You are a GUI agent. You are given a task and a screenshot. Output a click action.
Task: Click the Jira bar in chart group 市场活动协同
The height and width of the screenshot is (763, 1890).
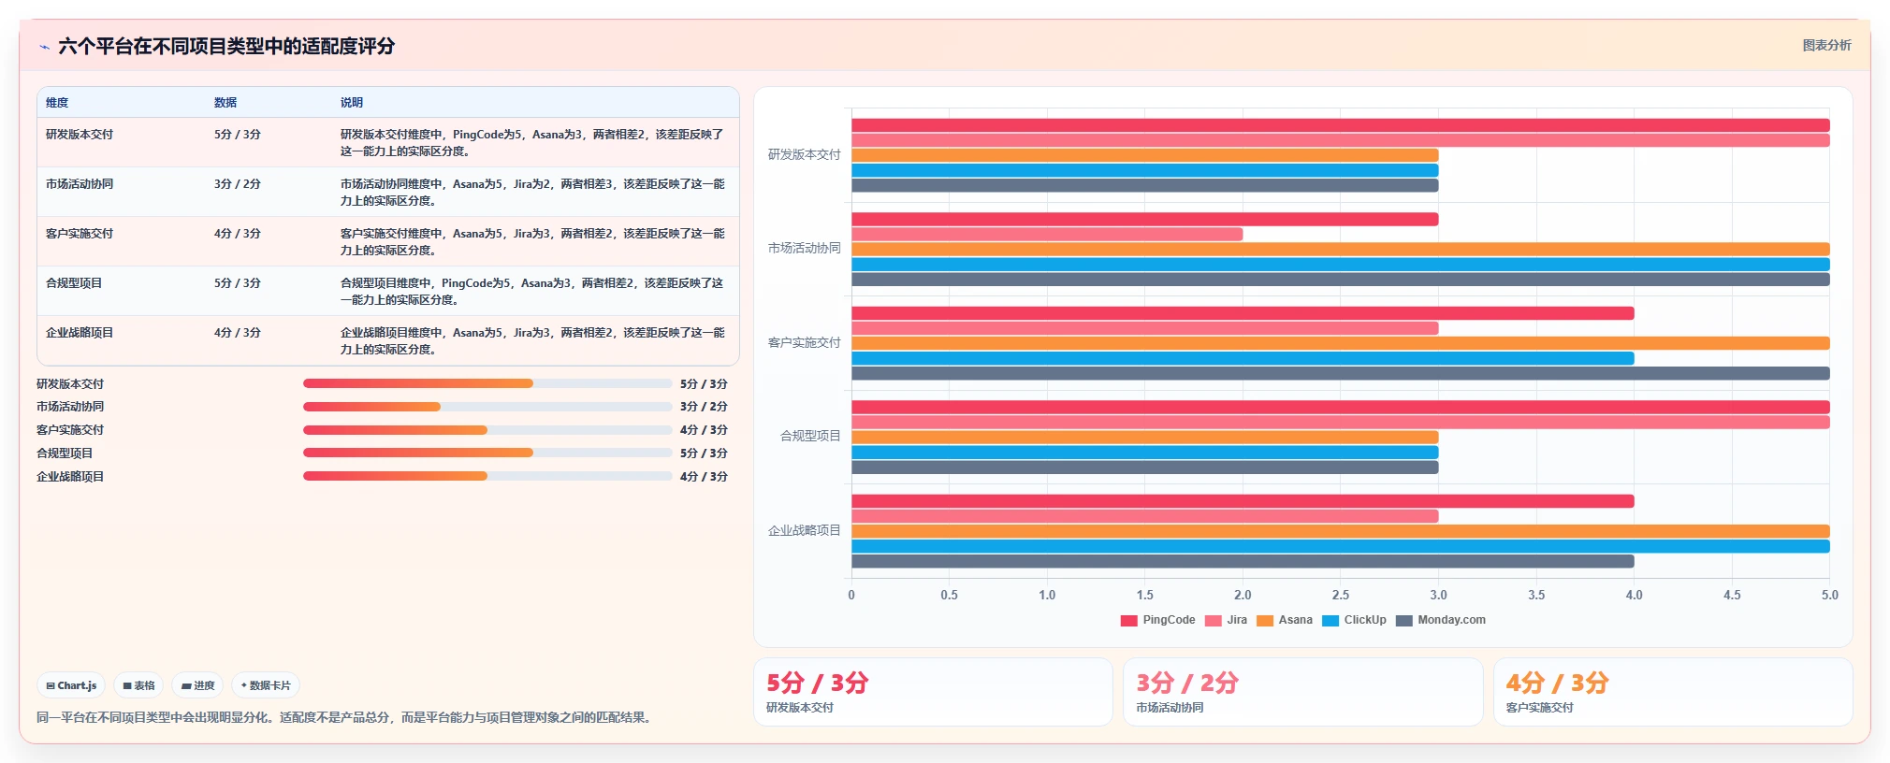click(1047, 235)
